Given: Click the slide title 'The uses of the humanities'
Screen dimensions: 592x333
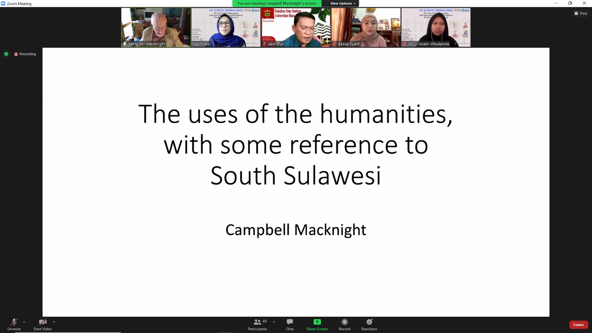Looking at the screenshot, I should pyautogui.click(x=295, y=114).
